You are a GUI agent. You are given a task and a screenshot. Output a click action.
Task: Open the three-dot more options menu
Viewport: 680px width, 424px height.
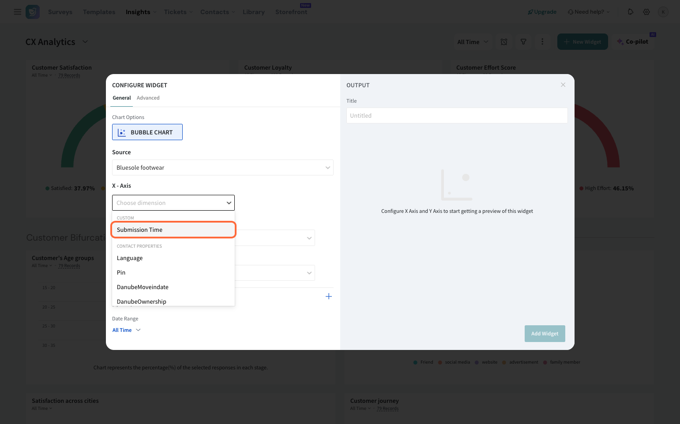tap(542, 42)
